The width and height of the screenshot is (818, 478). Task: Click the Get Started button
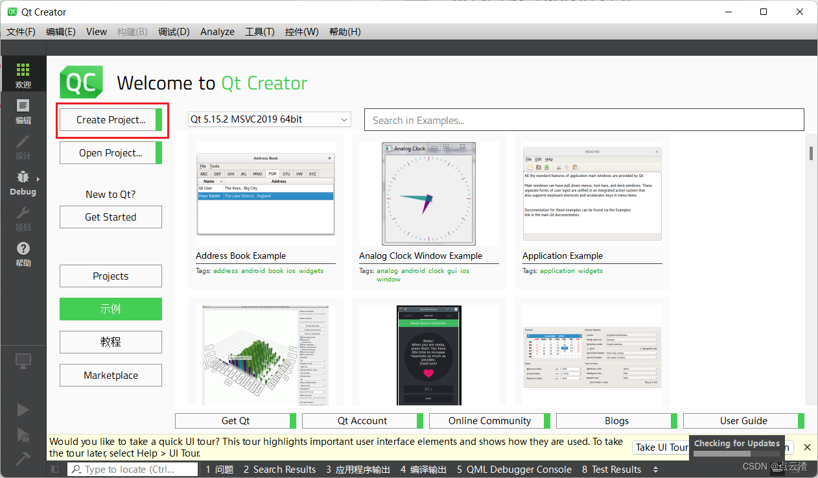pos(111,217)
